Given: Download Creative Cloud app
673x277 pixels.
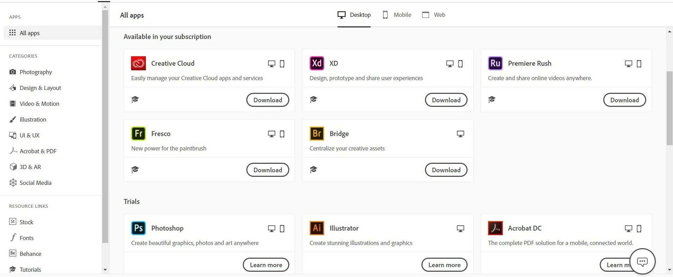Looking at the screenshot, I should pyautogui.click(x=267, y=100).
